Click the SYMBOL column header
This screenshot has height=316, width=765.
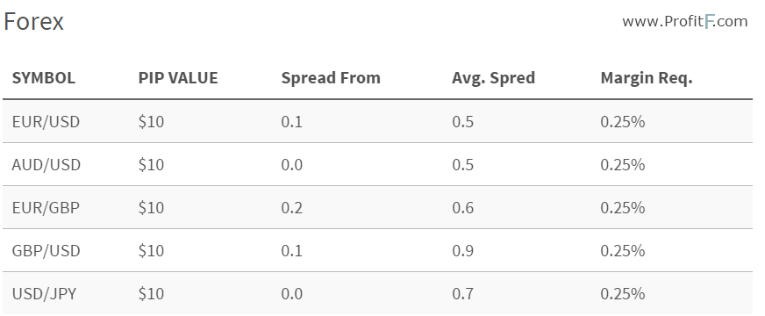pos(43,78)
